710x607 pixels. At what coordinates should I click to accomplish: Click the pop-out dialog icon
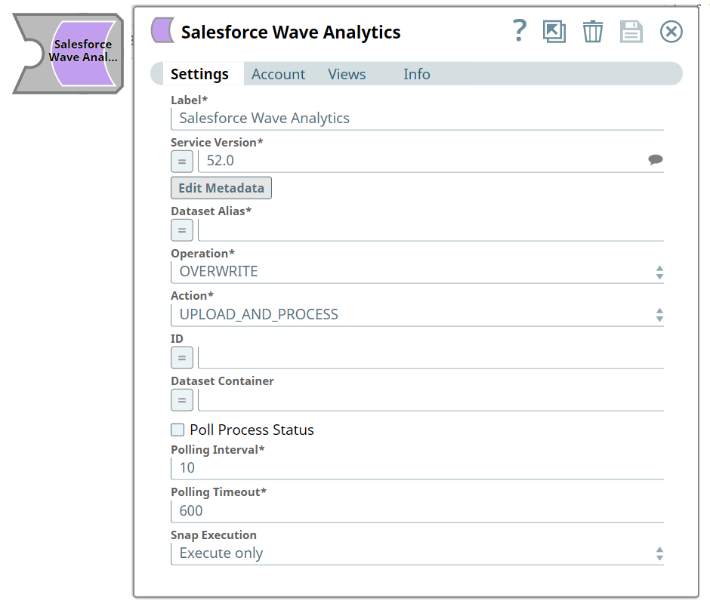tap(554, 32)
